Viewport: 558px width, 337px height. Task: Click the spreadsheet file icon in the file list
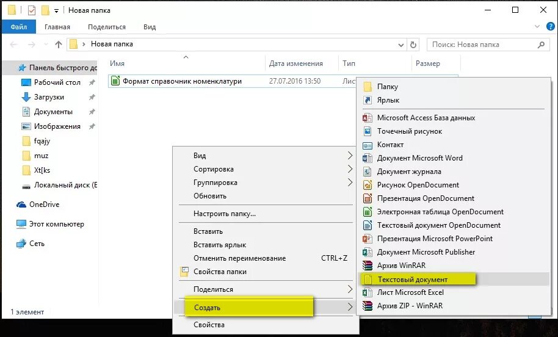[115, 81]
